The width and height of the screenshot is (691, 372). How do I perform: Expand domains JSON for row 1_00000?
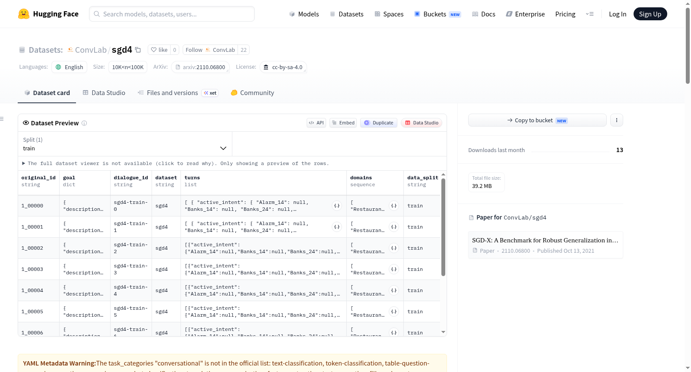pyautogui.click(x=394, y=206)
